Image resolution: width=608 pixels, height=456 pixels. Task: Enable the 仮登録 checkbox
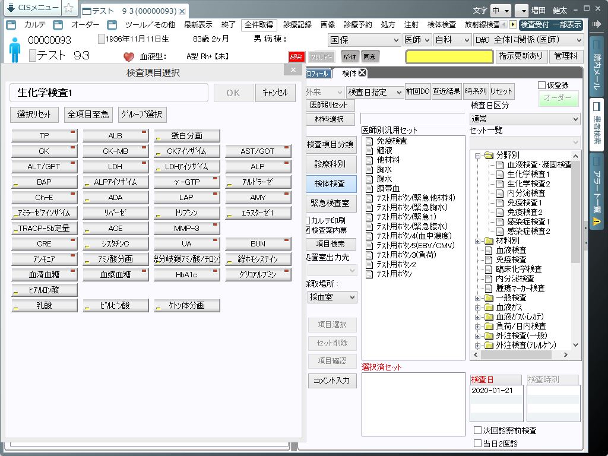(541, 85)
